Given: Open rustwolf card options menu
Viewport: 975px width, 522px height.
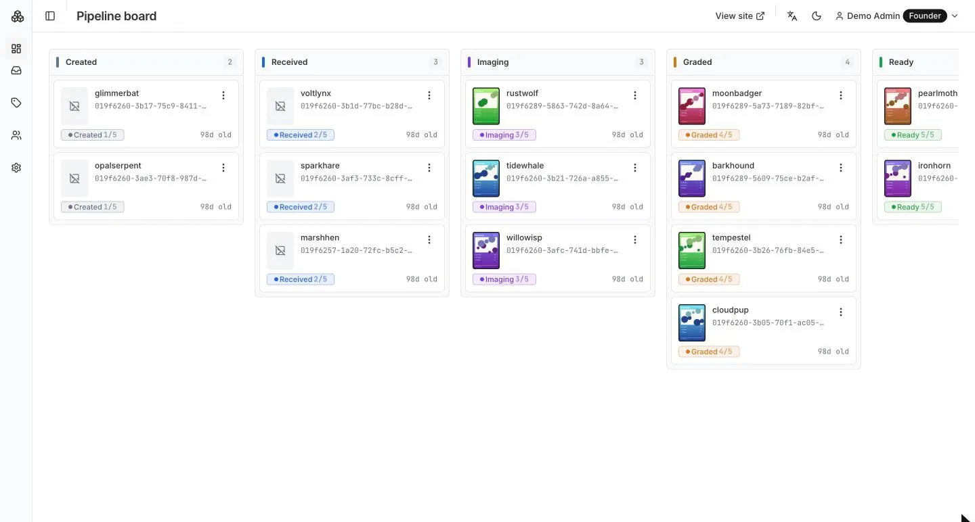Looking at the screenshot, I should (x=635, y=95).
